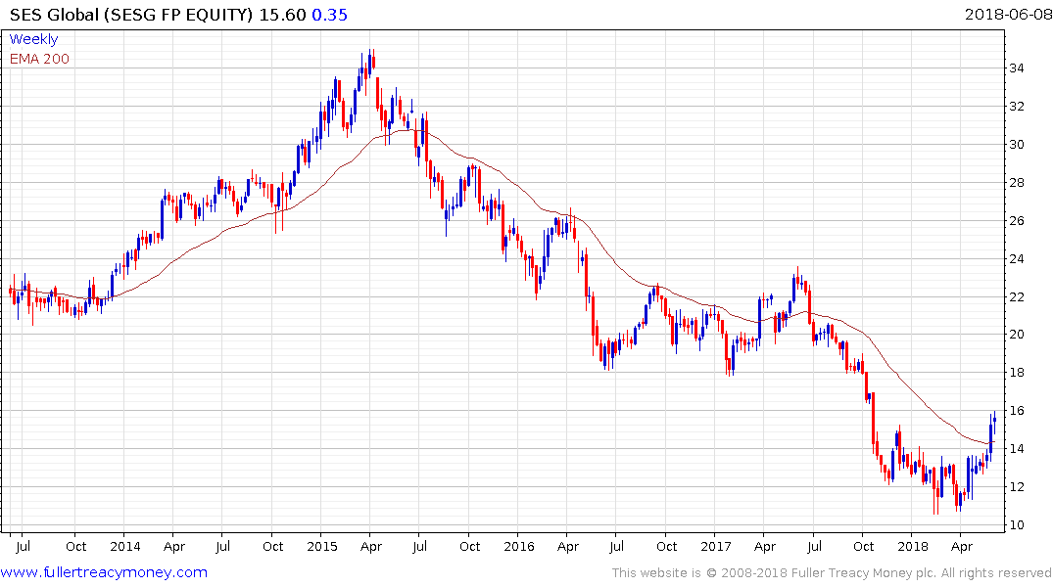This screenshot has height=587, width=1053.
Task: Click the 28 price axis label
Action: (x=1016, y=183)
